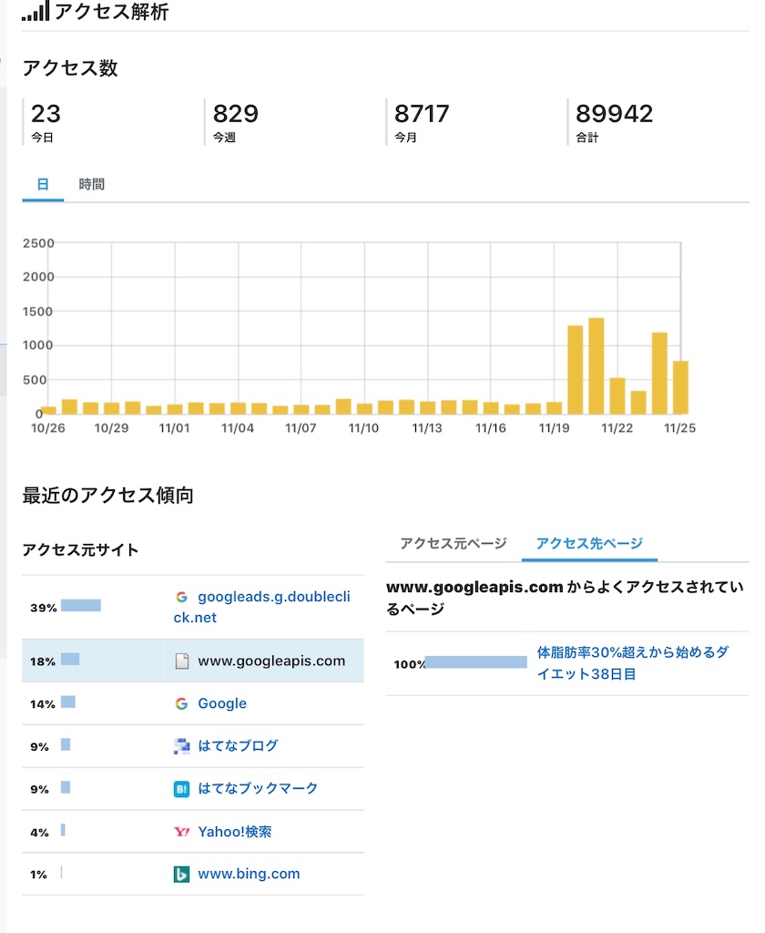Switch to the 日 tab
The width and height of the screenshot is (765, 933).
point(43,184)
